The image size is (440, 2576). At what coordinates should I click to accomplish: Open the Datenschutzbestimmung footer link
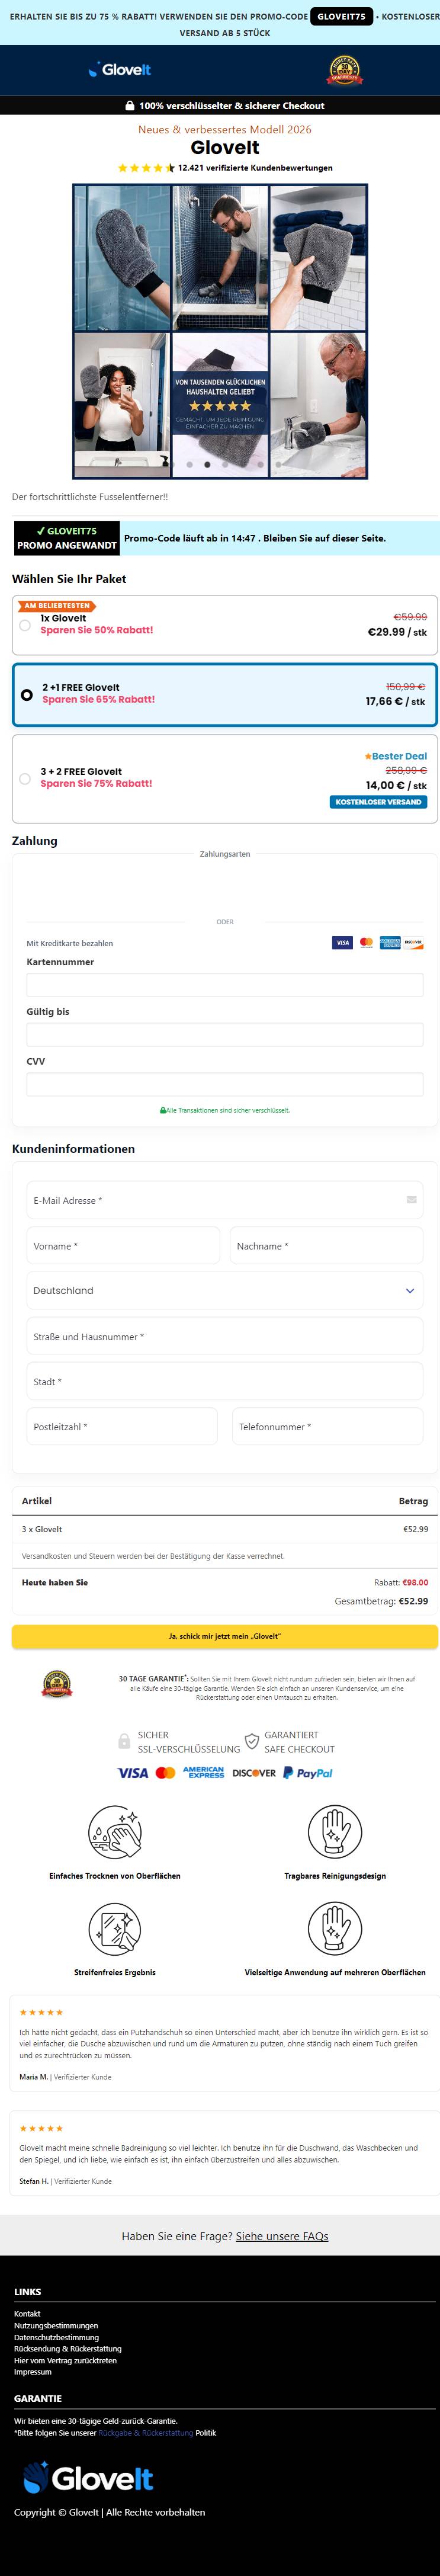pyautogui.click(x=56, y=2337)
